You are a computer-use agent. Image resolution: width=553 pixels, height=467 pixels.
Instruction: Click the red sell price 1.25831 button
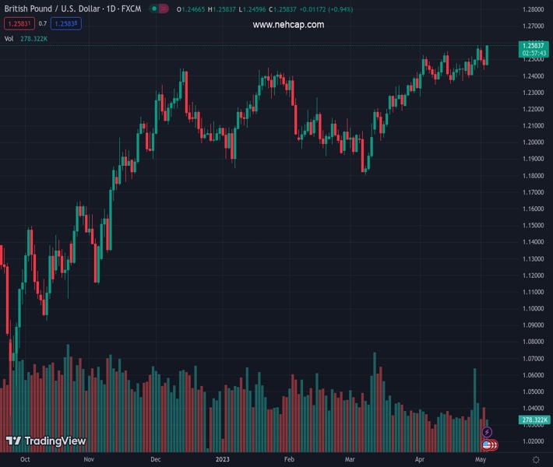coord(19,23)
